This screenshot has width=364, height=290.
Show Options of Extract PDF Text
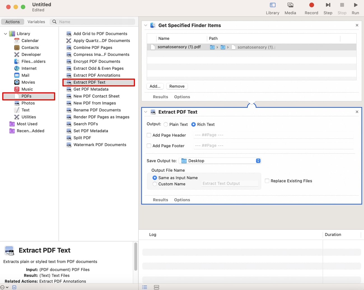tap(182, 200)
